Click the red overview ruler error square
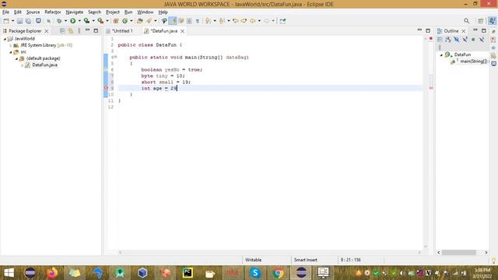498x280 pixels. click(430, 39)
